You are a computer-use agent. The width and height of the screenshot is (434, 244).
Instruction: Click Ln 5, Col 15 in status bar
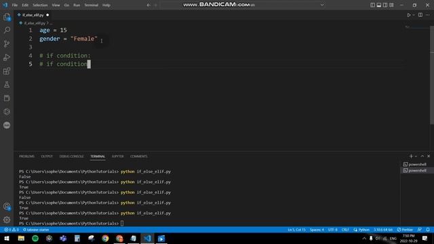tap(296, 230)
